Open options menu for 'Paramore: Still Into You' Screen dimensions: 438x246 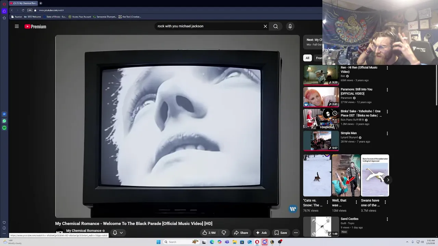387,90
